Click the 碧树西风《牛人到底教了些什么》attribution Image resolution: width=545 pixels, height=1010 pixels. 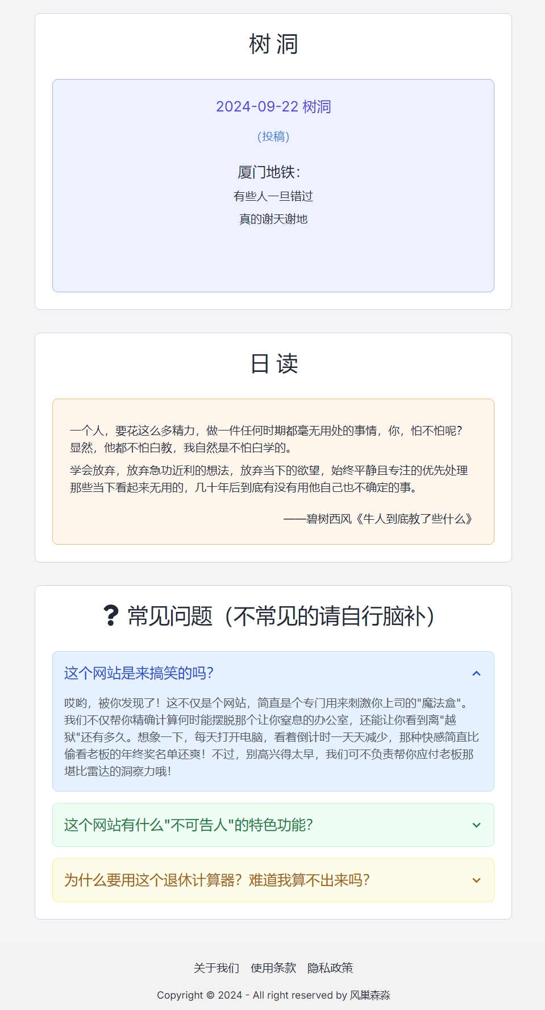pos(378,519)
